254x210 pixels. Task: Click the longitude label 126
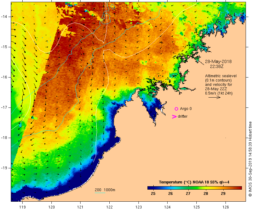(x=226, y=207)
